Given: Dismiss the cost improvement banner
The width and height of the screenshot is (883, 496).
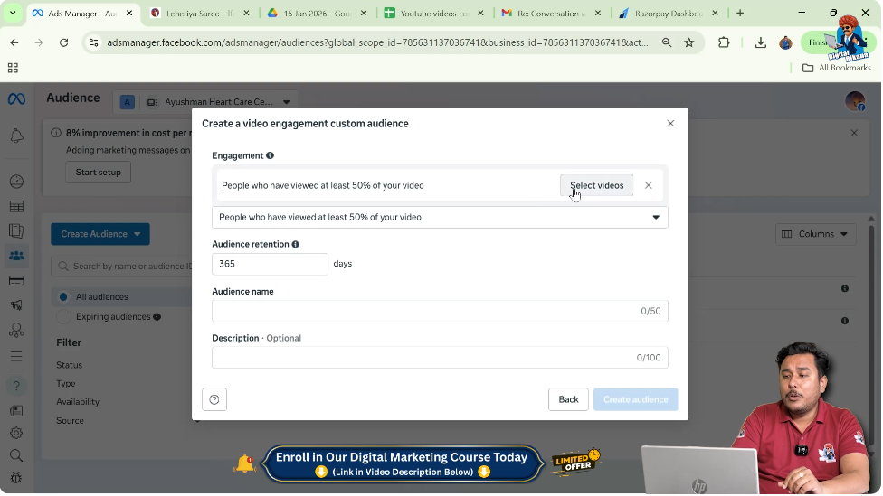Looking at the screenshot, I should (854, 134).
